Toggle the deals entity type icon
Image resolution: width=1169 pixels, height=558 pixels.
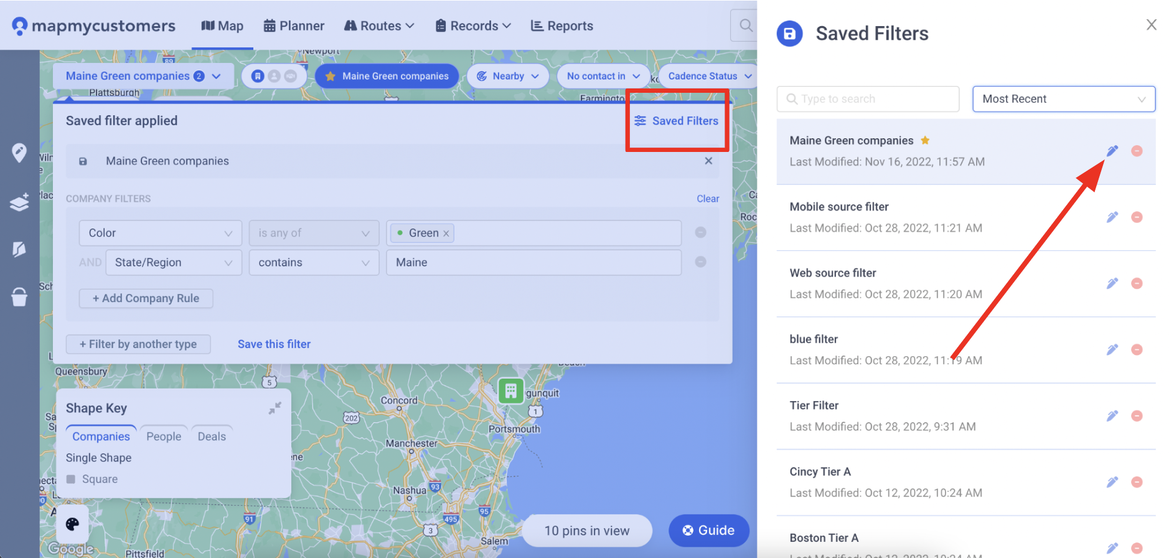click(291, 76)
